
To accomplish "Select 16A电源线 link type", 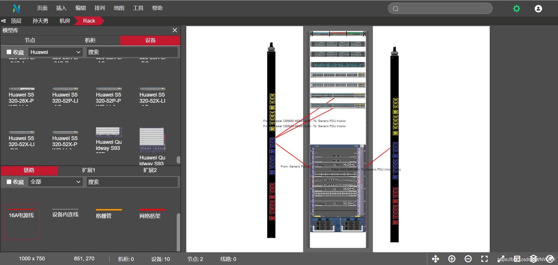I will 22,222.
